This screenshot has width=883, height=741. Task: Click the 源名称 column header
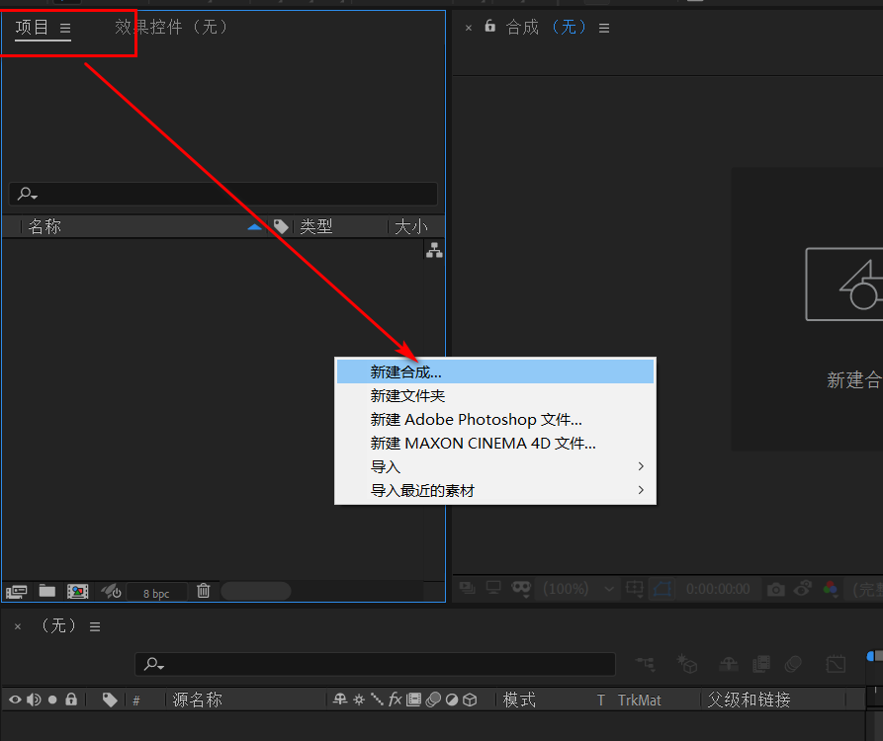click(197, 700)
